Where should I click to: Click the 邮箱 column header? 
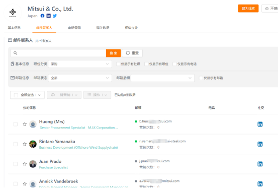click(138, 108)
